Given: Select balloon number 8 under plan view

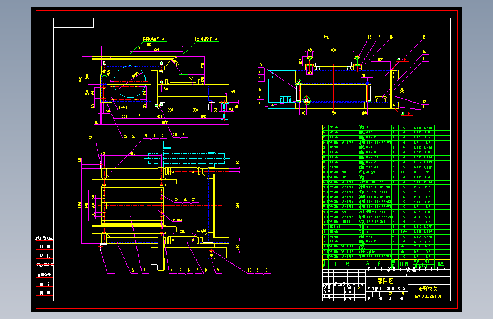Looking at the screenshot, I should point(206,270).
